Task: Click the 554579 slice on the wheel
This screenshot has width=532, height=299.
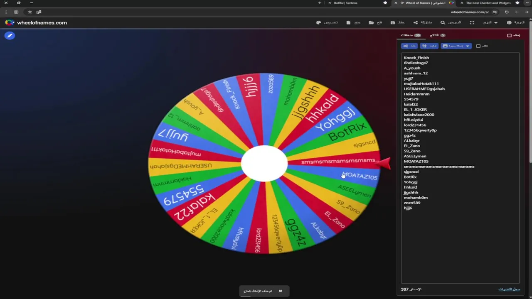Action: tap(183, 195)
